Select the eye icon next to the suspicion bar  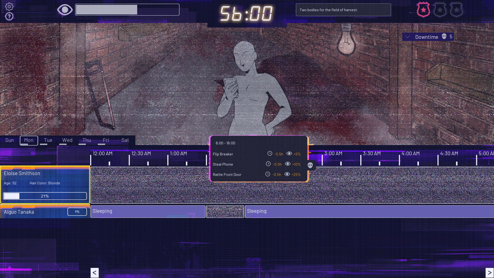(65, 10)
